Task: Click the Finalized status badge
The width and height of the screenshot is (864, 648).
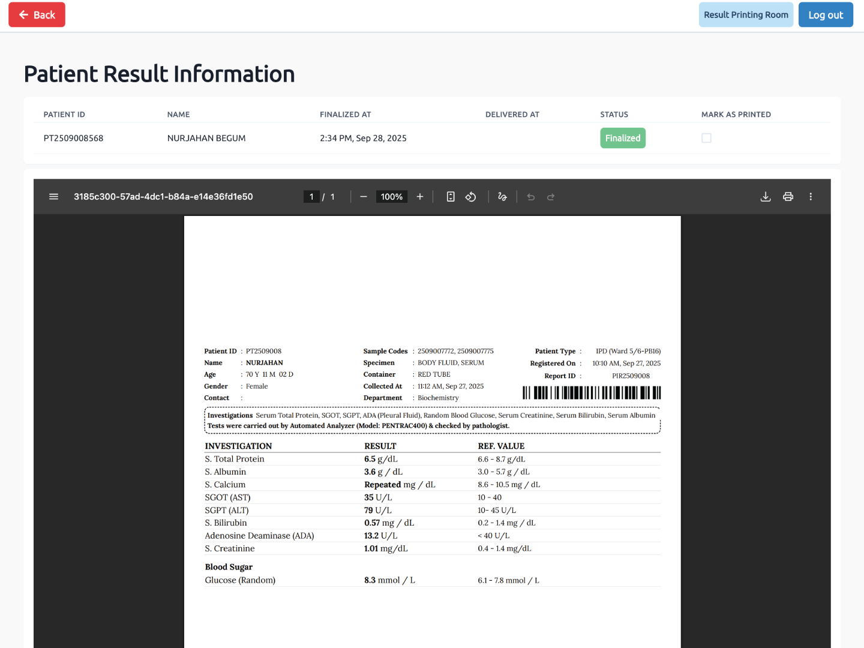Action: tap(623, 137)
